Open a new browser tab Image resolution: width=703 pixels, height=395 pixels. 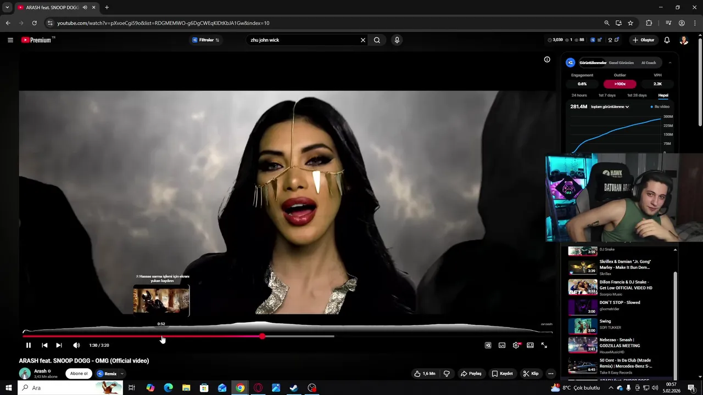(107, 7)
